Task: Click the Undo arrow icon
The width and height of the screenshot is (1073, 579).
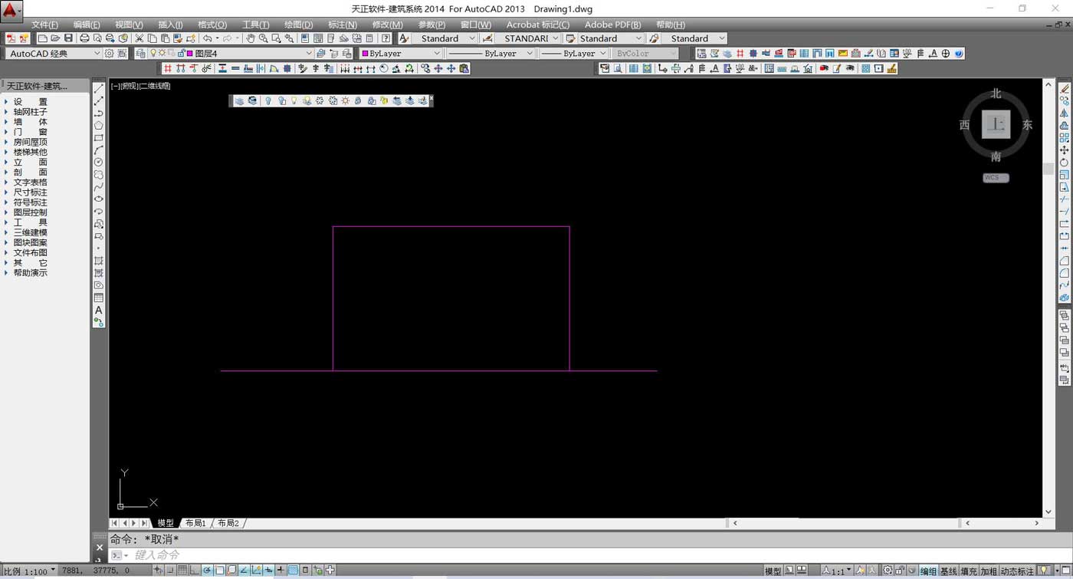Action: [x=207, y=38]
